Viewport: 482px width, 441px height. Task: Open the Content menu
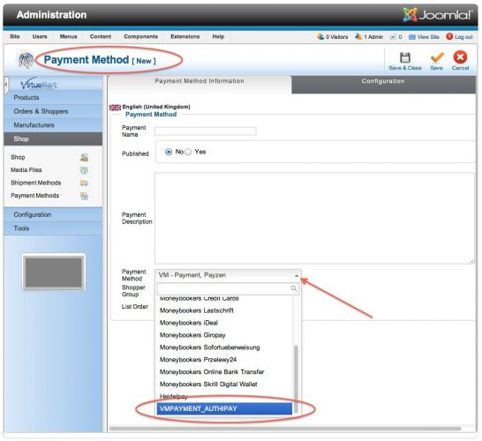coord(101,36)
